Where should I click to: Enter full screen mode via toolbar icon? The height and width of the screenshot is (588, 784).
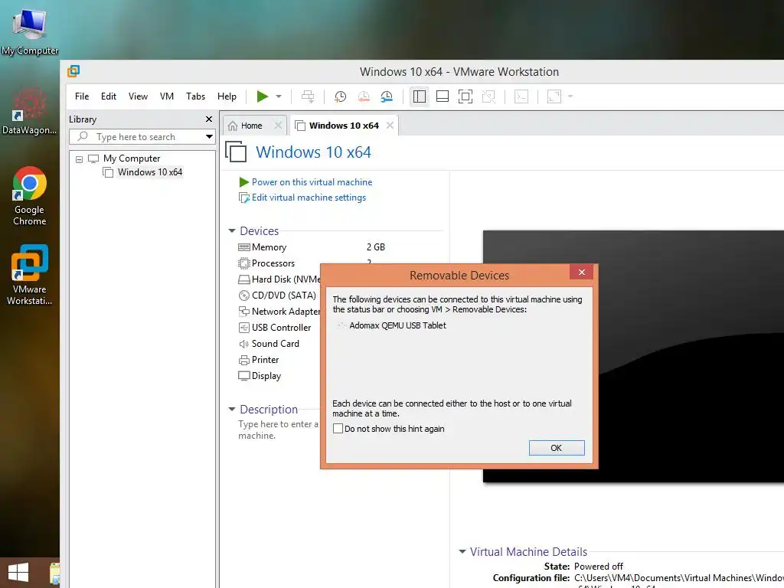465,96
